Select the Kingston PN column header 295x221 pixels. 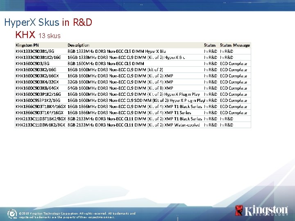click(27, 45)
